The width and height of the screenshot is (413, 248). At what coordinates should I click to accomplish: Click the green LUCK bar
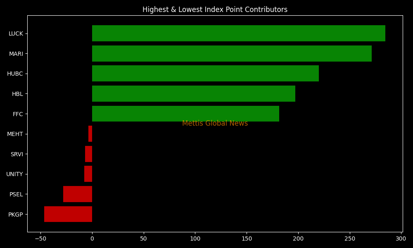(x=239, y=33)
